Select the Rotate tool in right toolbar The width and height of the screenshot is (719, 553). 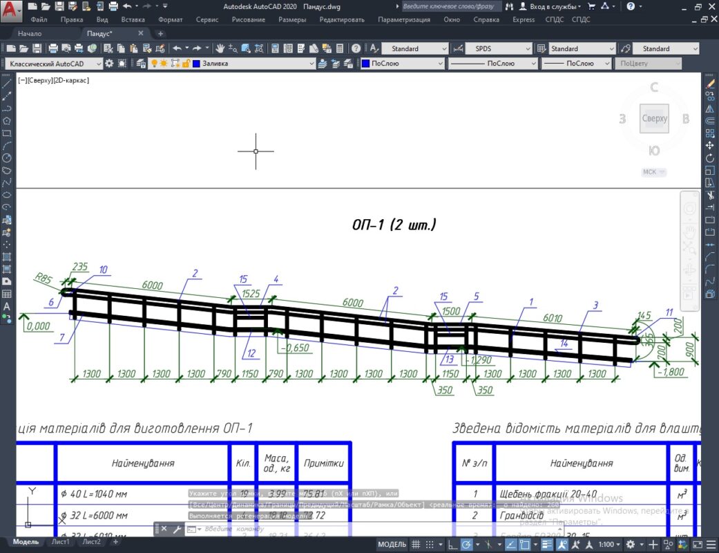(710, 158)
